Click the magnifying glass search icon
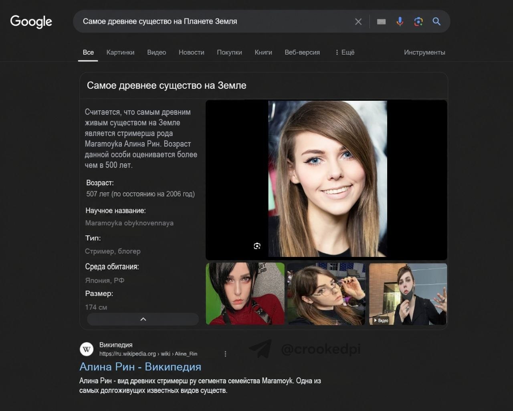Viewport: 513px width, 411px height. (437, 22)
